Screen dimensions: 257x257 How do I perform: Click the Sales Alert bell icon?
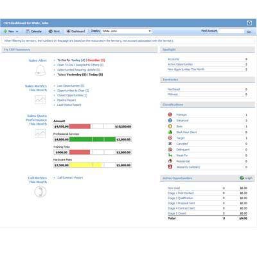click(40, 70)
